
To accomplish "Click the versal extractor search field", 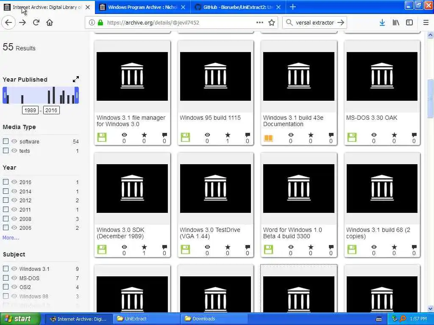I will tap(315, 23).
